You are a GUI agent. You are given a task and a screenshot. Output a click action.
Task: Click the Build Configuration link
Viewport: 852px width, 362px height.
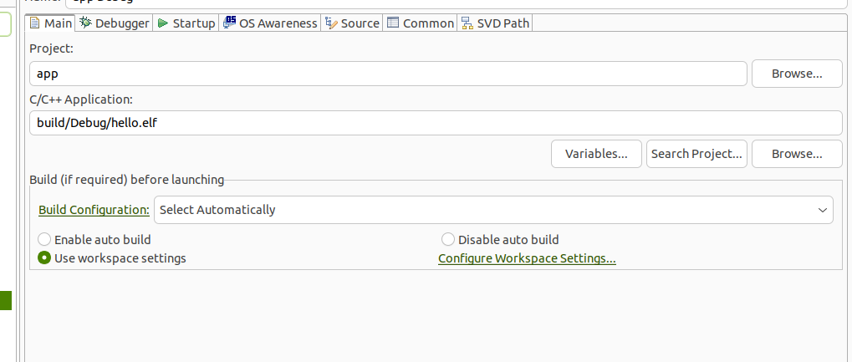(94, 210)
